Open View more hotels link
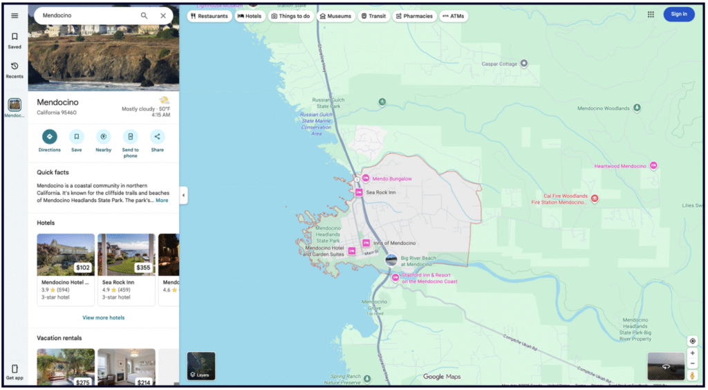 tap(104, 317)
